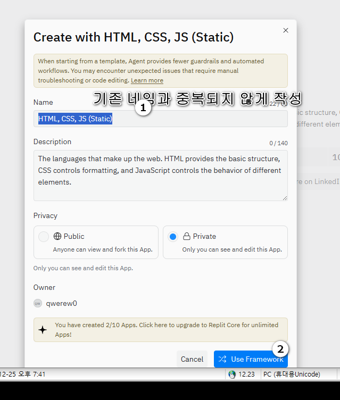Click the globe icon beside Public
The width and height of the screenshot is (340, 400).
pos(57,236)
